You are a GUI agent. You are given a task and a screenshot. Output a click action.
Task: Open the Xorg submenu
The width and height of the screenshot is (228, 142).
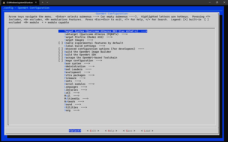point(72,110)
